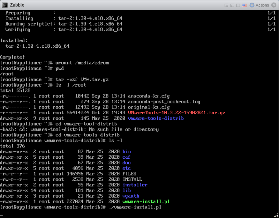This screenshot has height=218, width=279.
Task: Click the blue caf directory entry
Action: pyautogui.click(x=126, y=157)
